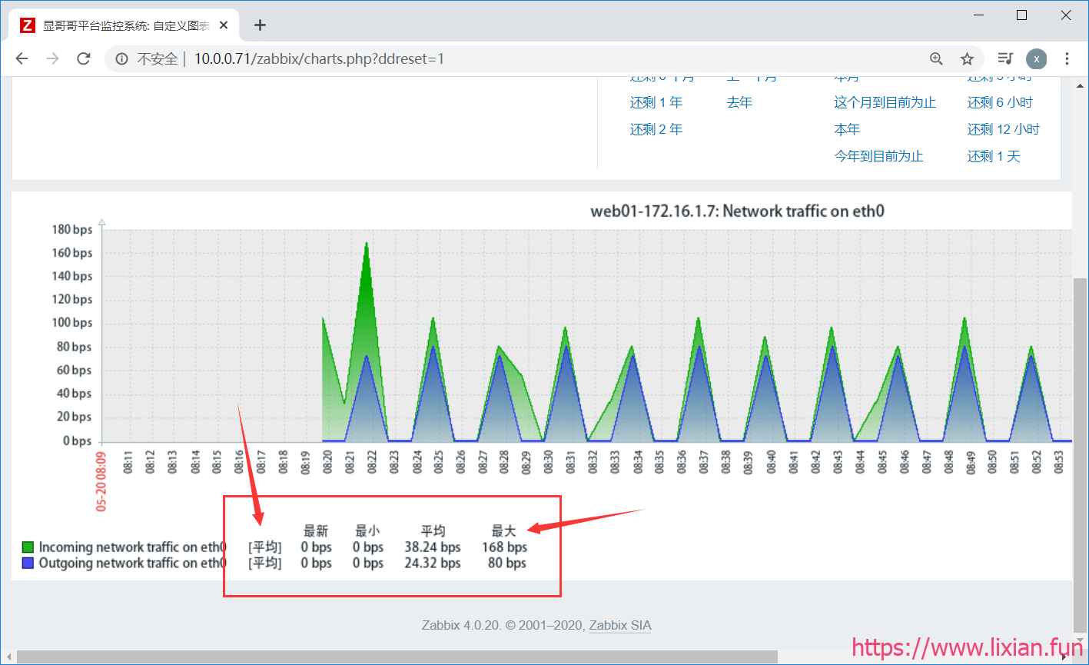Click the Zabbix favicon on the tab
This screenshot has height=665, width=1089.
(x=28, y=25)
